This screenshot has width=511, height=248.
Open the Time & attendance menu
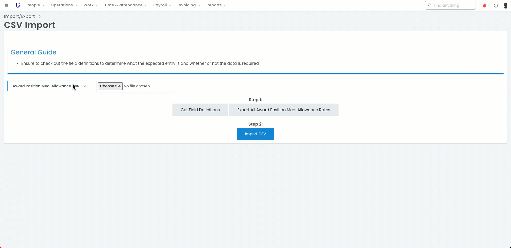pos(125,5)
